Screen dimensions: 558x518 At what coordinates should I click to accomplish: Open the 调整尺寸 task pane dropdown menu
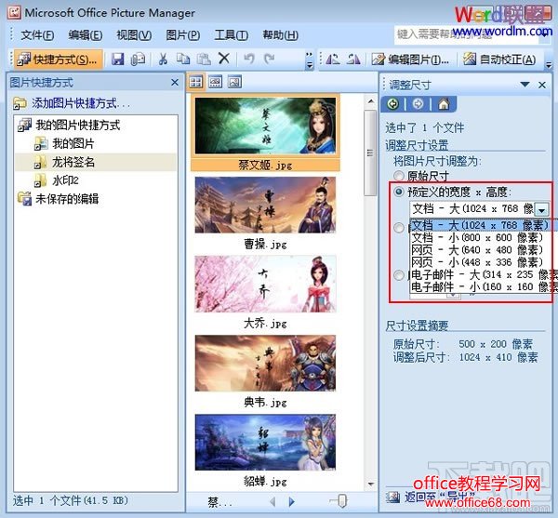pos(526,84)
